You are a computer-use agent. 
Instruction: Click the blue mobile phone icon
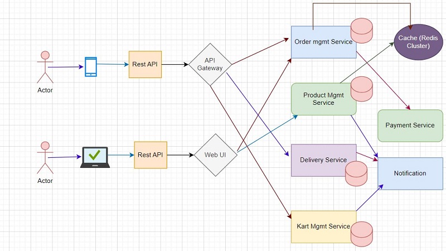pos(91,67)
